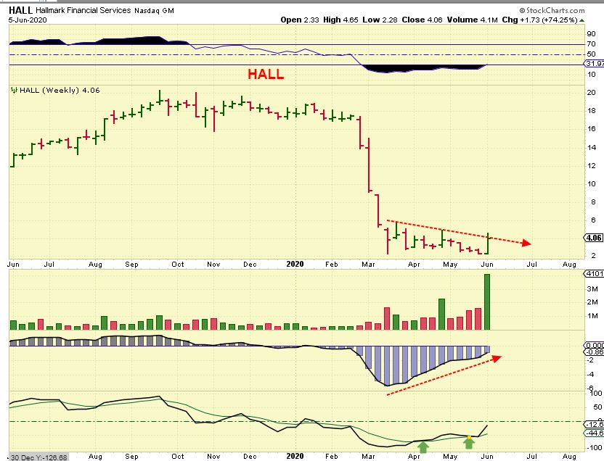The width and height of the screenshot is (604, 461).
Task: Click the red HALL annotation label
Action: [x=266, y=74]
